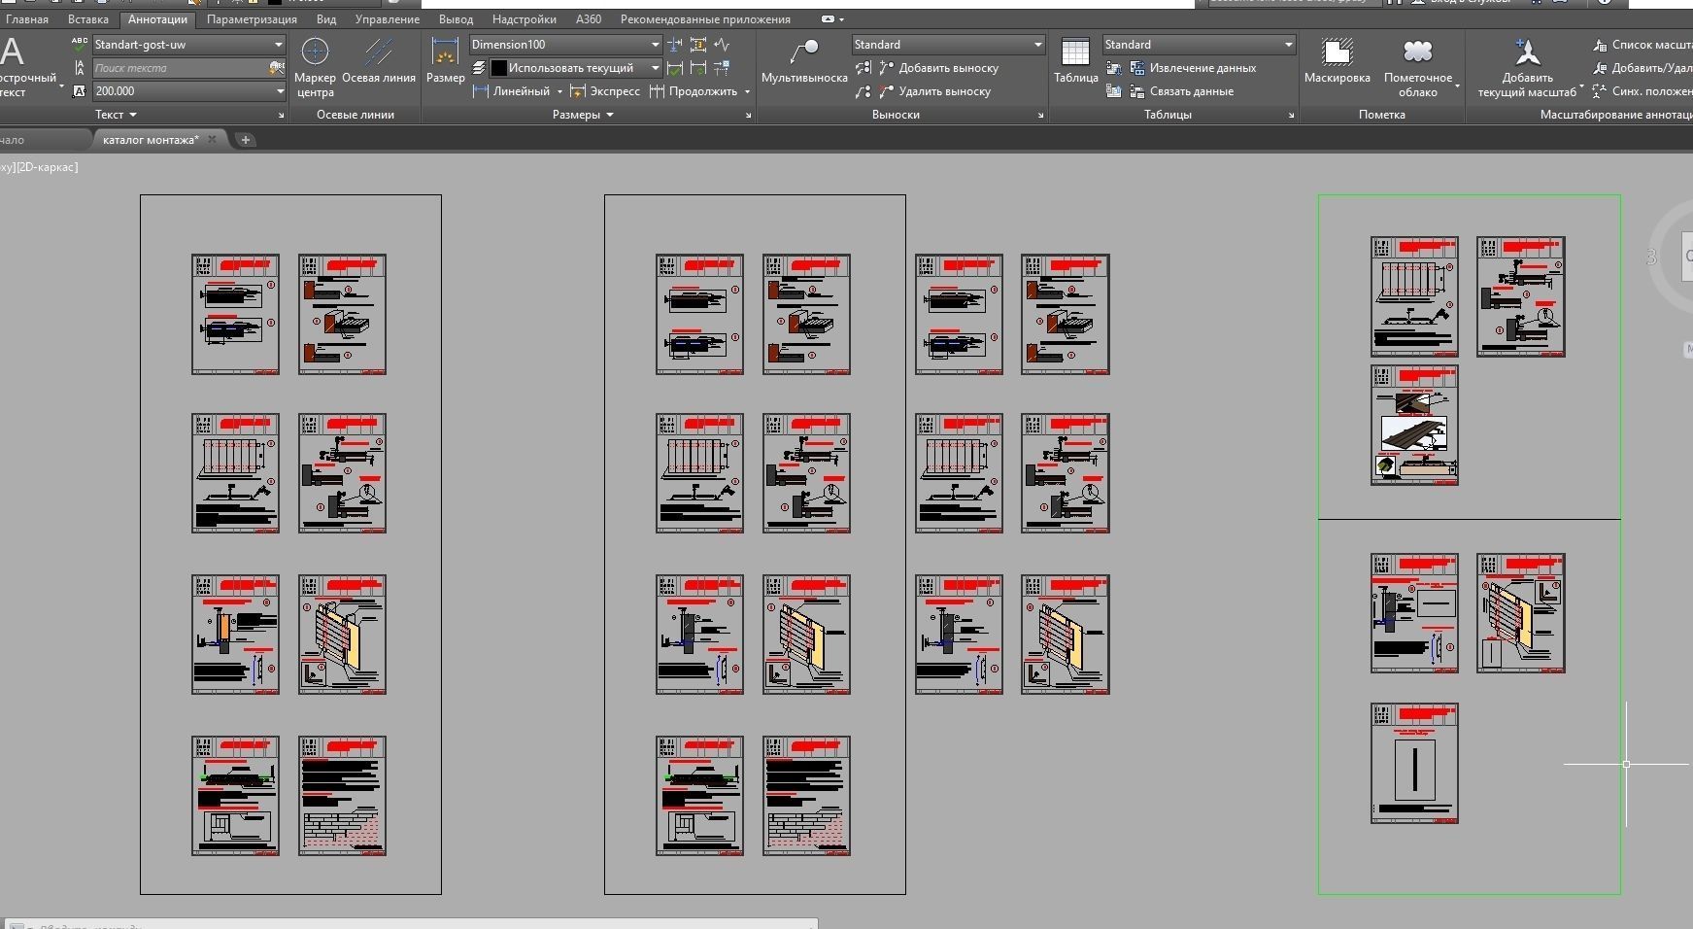Open the Главная ribbon tab
Image resolution: width=1693 pixels, height=929 pixels.
click(27, 19)
